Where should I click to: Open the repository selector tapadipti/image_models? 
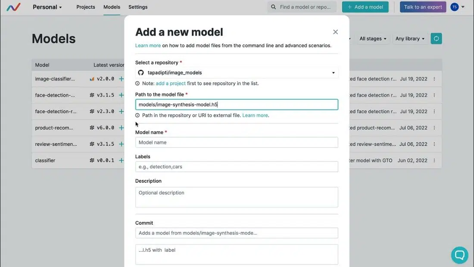point(237,73)
